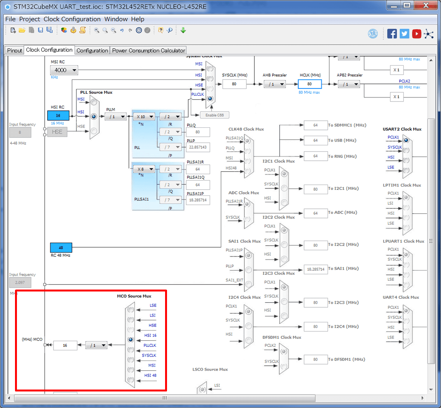Image resolution: width=441 pixels, height=408 pixels.
Task: Open the Facebook icon link
Action: pos(392,34)
